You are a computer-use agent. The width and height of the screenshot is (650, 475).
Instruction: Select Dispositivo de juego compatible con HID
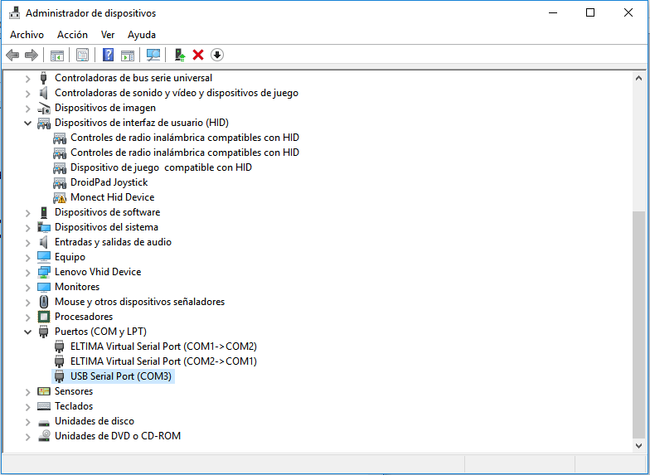[x=161, y=167]
